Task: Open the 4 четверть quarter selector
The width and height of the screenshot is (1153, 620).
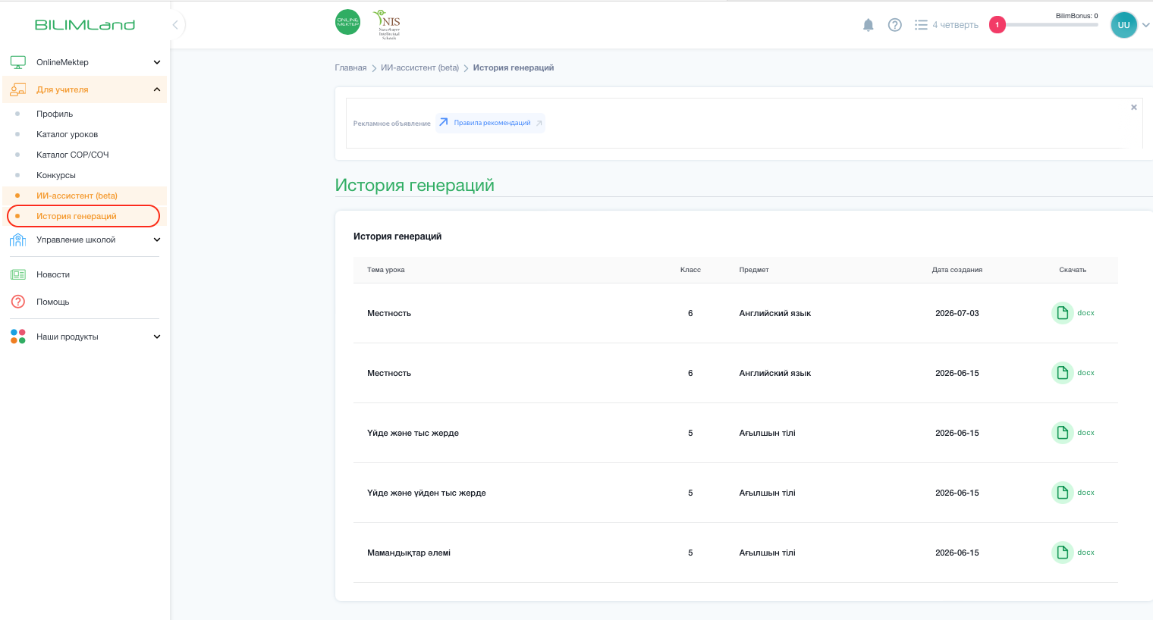Action: pos(947,25)
